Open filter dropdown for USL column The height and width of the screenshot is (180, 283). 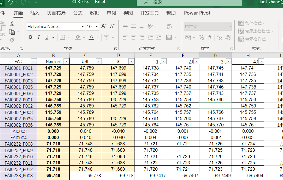[x=99, y=62]
